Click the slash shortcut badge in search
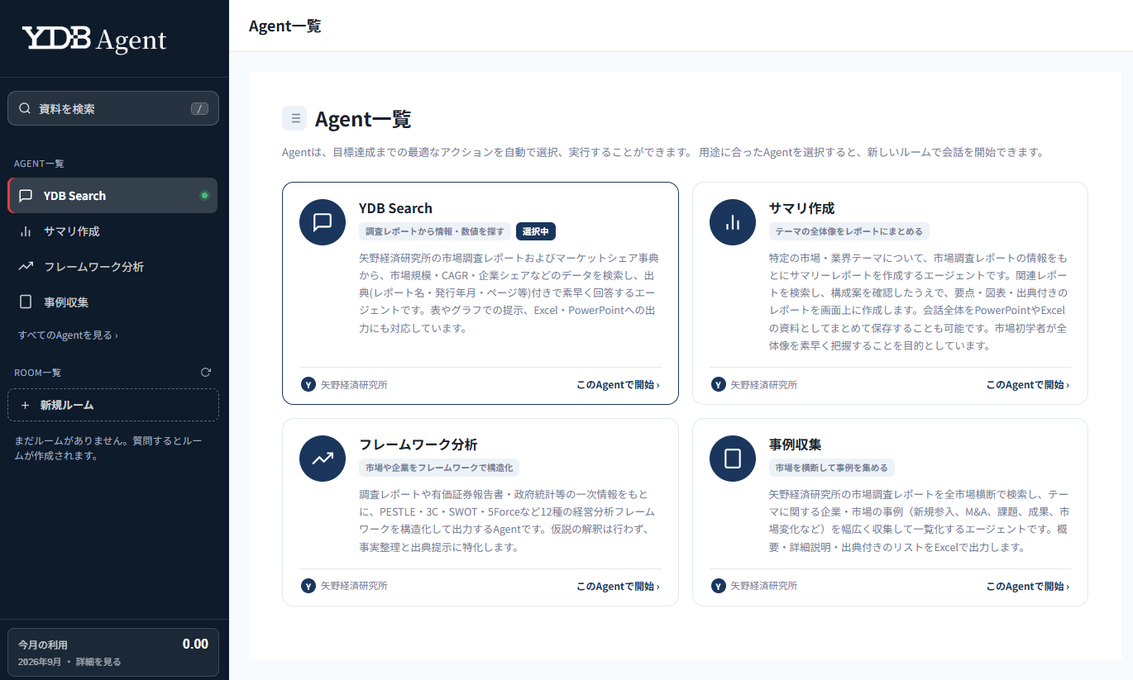 click(x=199, y=108)
